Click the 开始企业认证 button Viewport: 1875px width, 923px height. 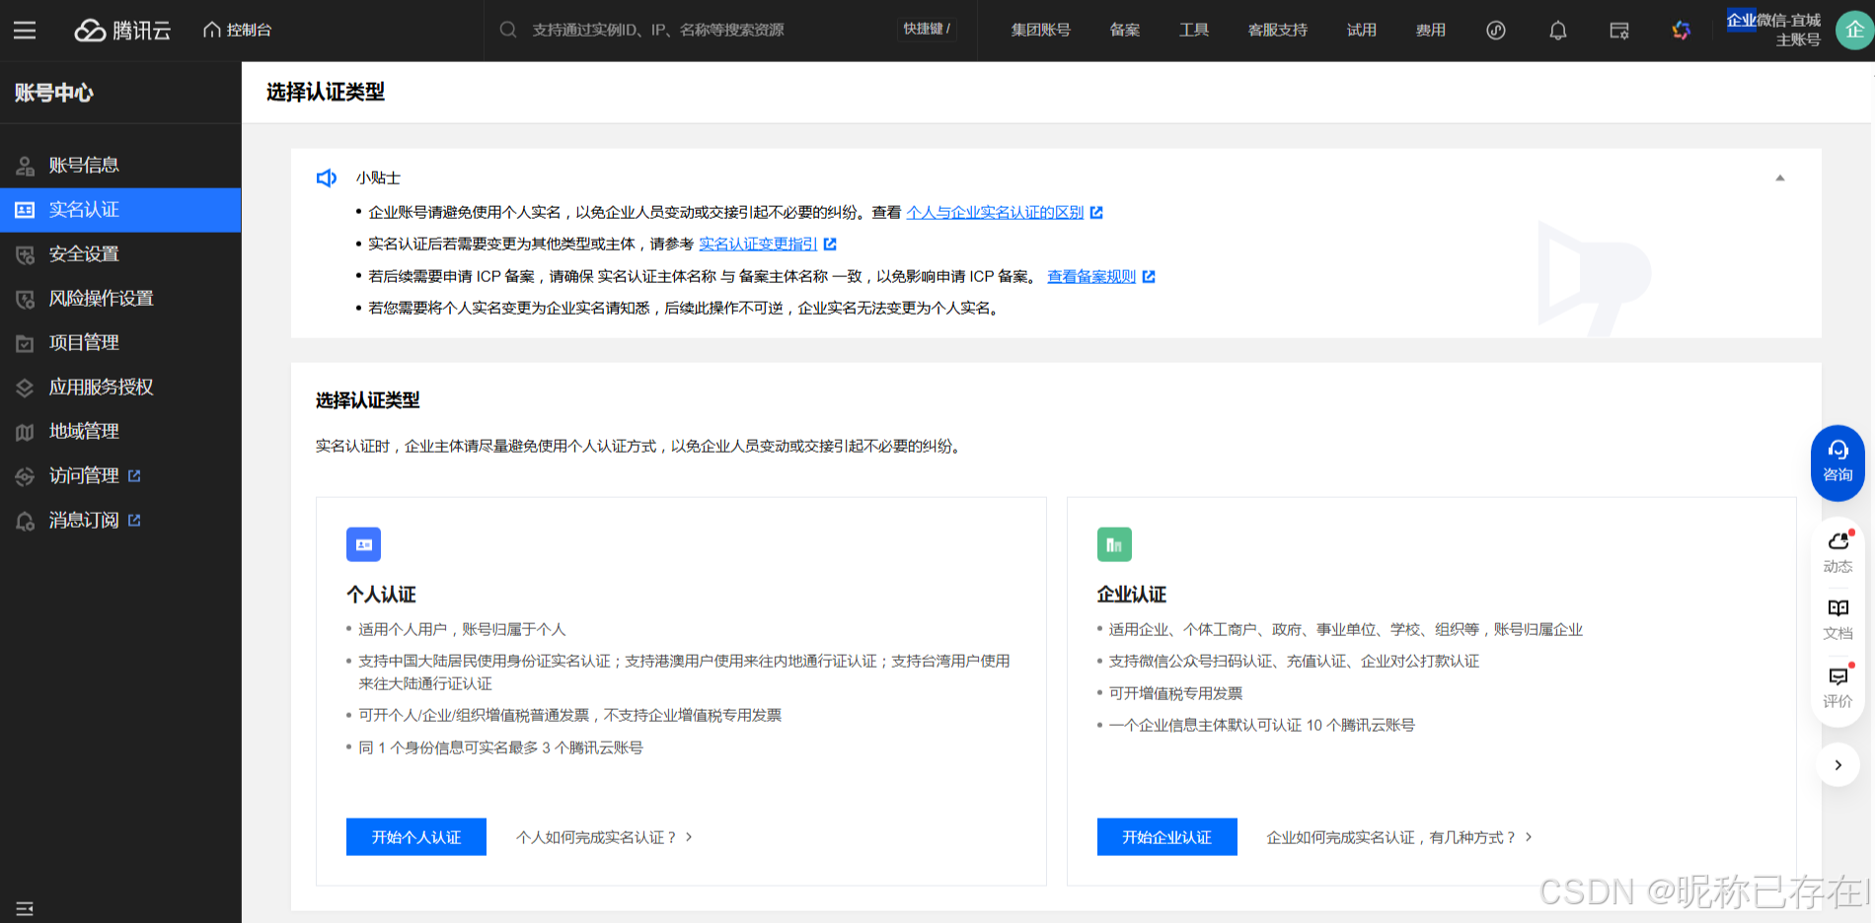point(1166,836)
